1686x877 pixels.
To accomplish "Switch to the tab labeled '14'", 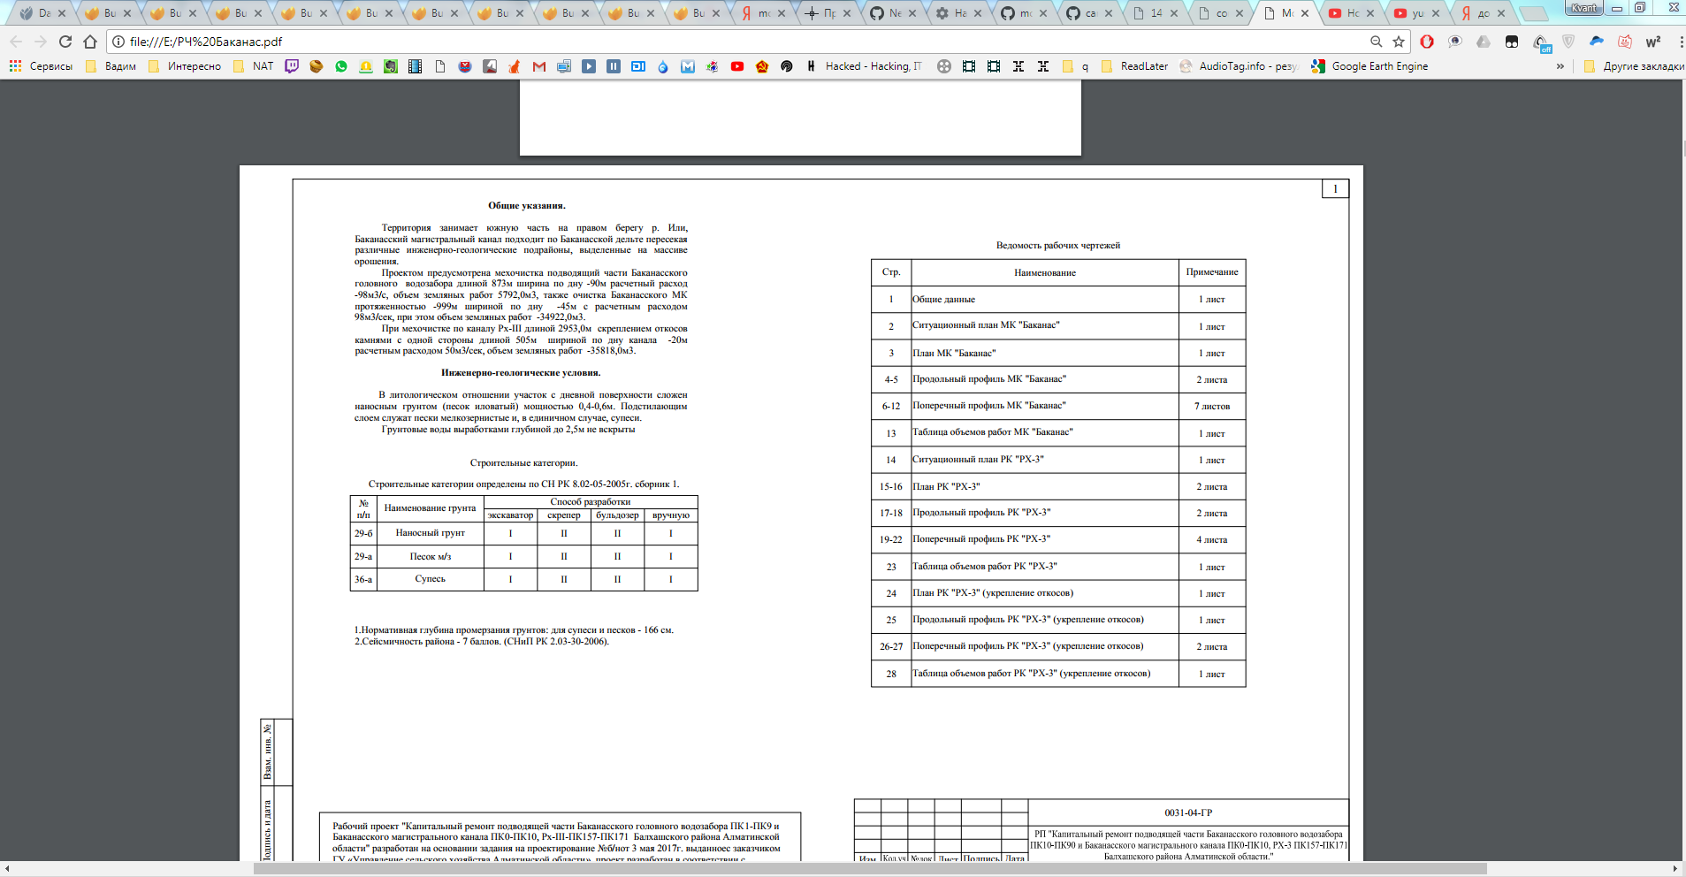I will pyautogui.click(x=1155, y=13).
